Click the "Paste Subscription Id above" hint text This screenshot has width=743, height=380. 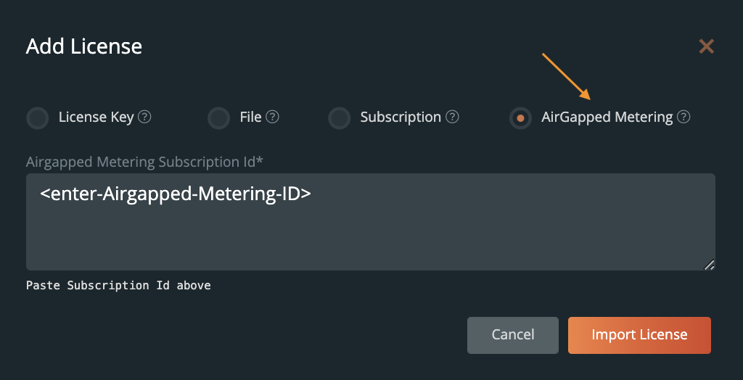click(118, 286)
